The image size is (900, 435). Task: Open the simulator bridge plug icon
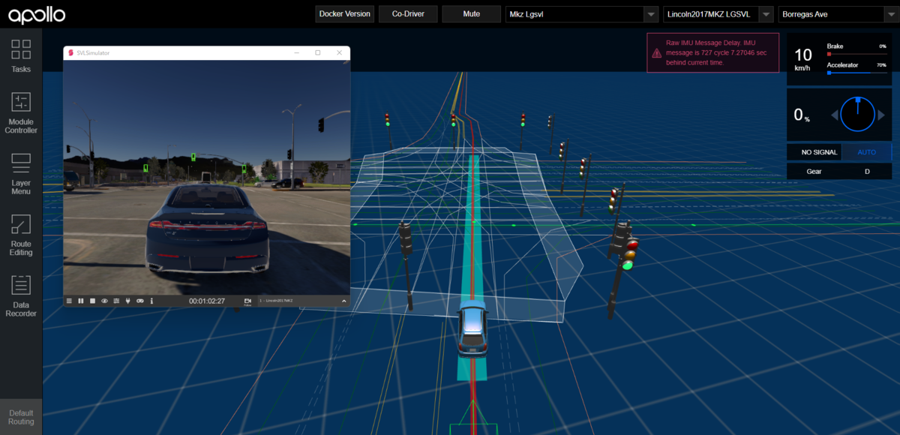coord(127,301)
